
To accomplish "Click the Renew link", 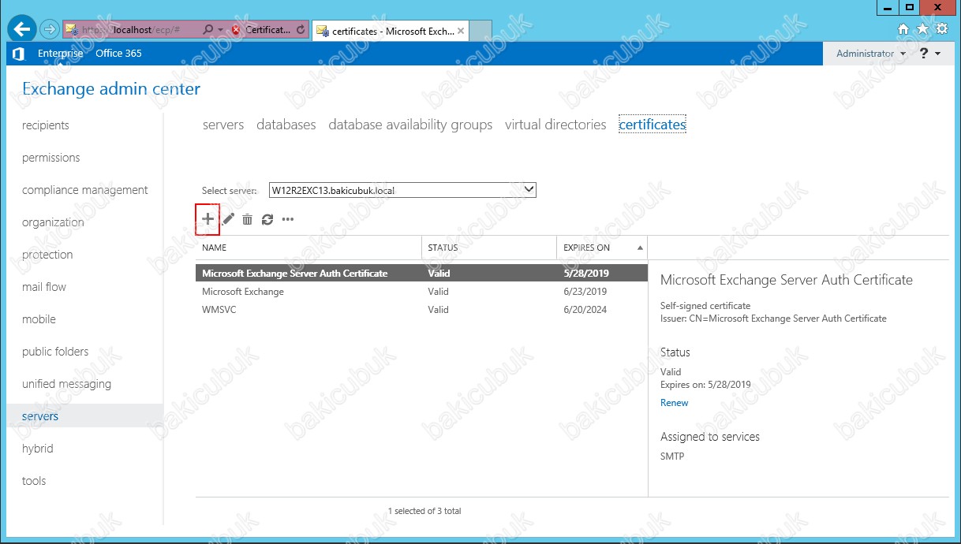I will tap(675, 403).
